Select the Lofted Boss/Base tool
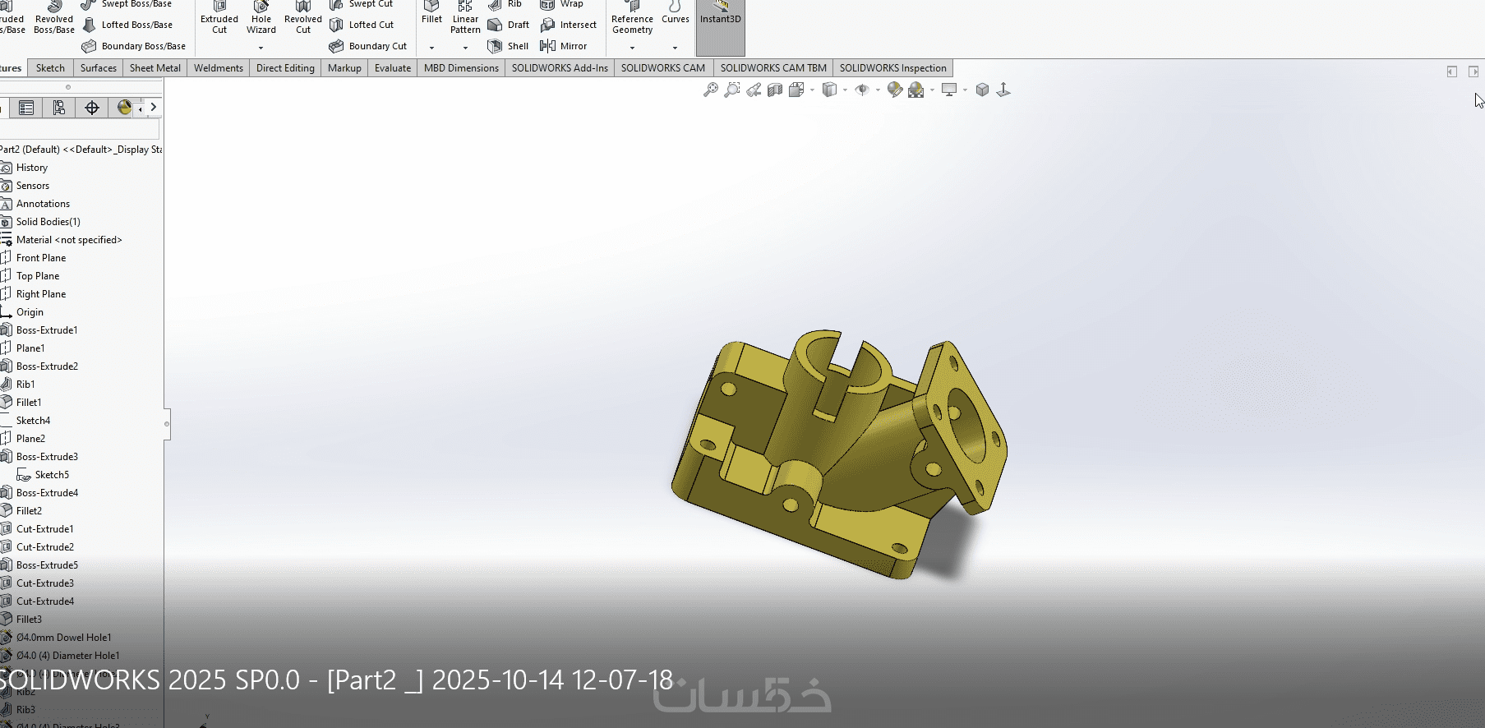This screenshot has height=728, width=1485. pos(128,25)
